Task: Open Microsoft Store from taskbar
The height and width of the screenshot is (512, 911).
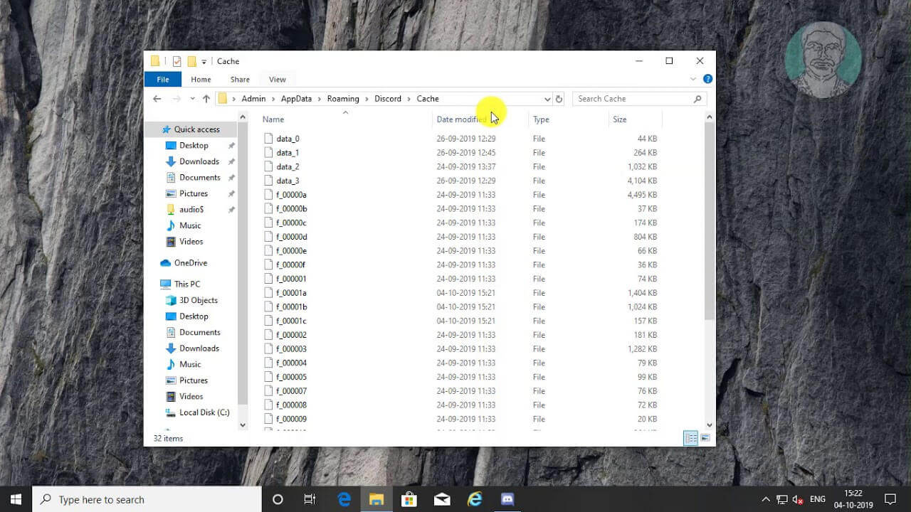Action: [409, 499]
